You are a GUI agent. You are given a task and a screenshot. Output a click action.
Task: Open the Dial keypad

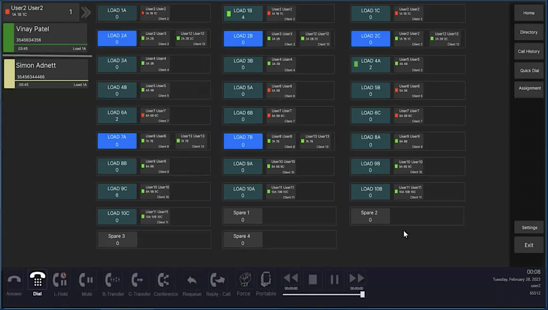pos(37,280)
